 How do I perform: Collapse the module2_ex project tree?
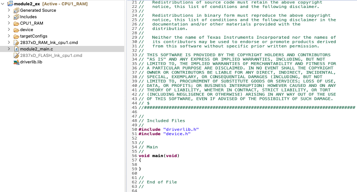click(3, 4)
